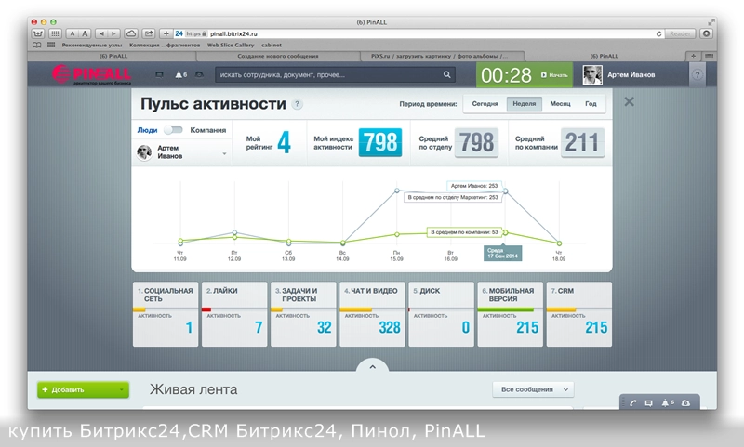Image resolution: width=744 pixels, height=447 pixels.
Task: Click the chart point for Пн 15.09
Action: pyautogui.click(x=397, y=191)
